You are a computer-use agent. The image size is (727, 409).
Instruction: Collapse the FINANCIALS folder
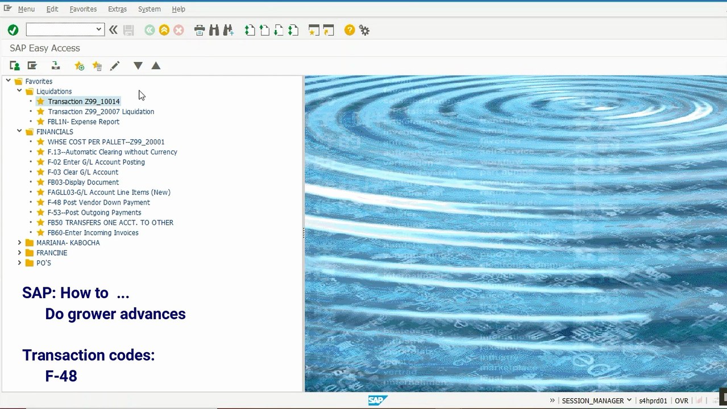pyautogui.click(x=19, y=131)
